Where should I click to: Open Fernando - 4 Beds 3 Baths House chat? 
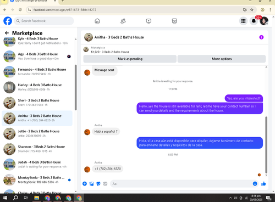tap(37, 72)
